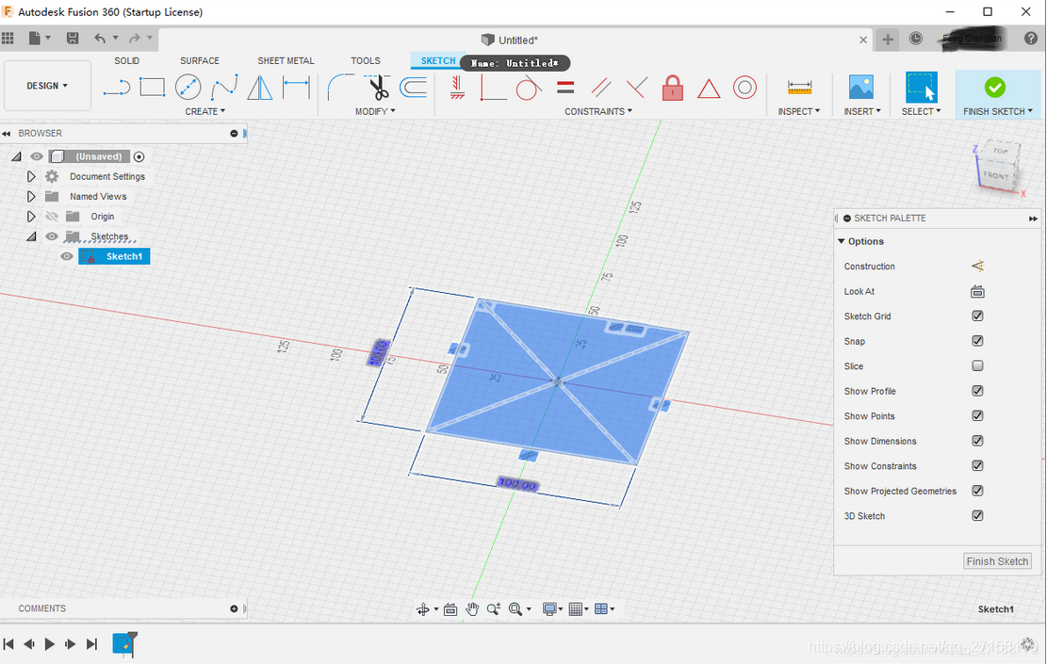Activate the Sketch Dimension tool
This screenshot has height=664, width=1047.
[296, 89]
